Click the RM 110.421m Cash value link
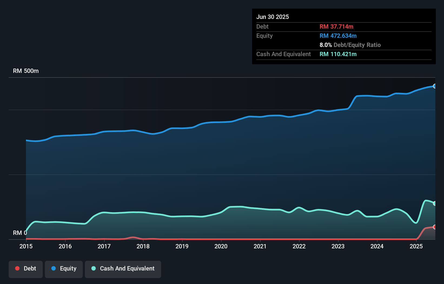The image size is (444, 284). (338, 54)
